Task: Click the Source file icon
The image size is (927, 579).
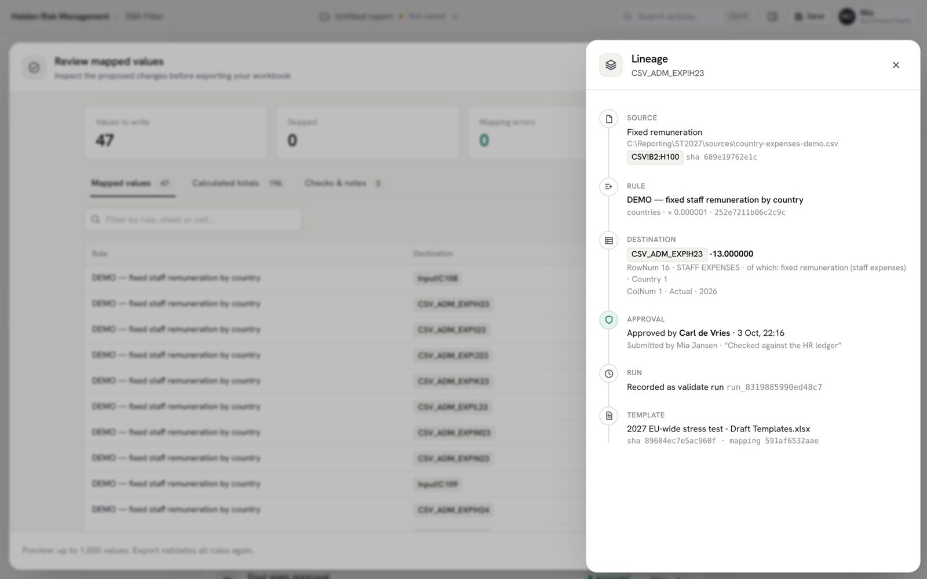Action: (x=608, y=119)
